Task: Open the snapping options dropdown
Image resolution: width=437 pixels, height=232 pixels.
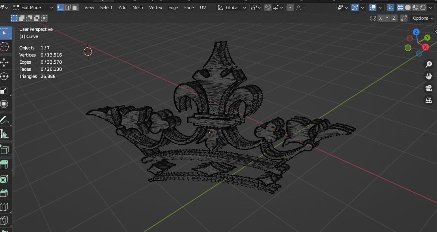Action: (x=278, y=8)
